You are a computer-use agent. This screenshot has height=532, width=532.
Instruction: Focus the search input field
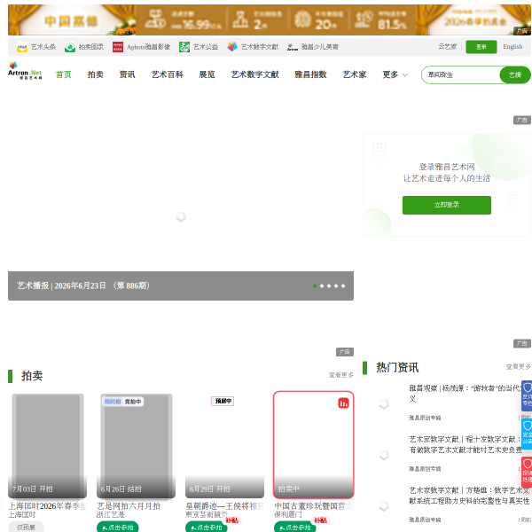461,75
